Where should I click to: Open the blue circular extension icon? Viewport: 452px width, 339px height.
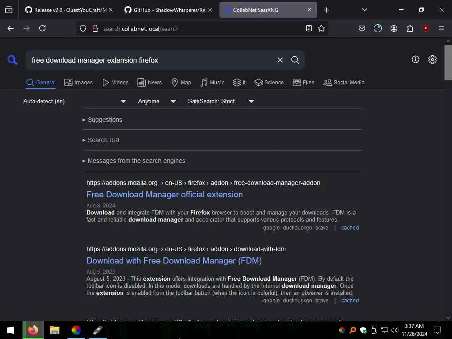tap(378, 28)
